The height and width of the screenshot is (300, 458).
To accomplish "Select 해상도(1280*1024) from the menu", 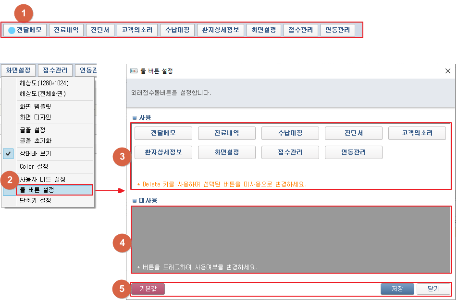I will tap(44, 83).
